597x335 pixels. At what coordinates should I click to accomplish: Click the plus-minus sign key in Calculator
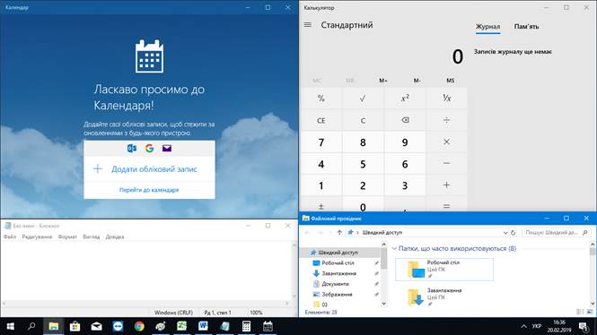[321, 205]
